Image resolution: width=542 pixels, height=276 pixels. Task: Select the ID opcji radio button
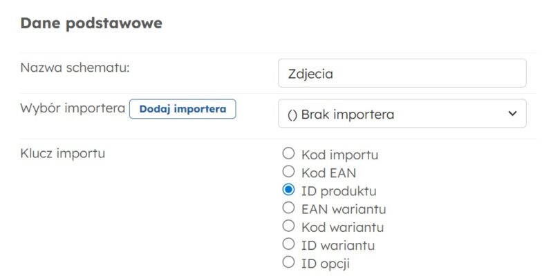pos(289,262)
